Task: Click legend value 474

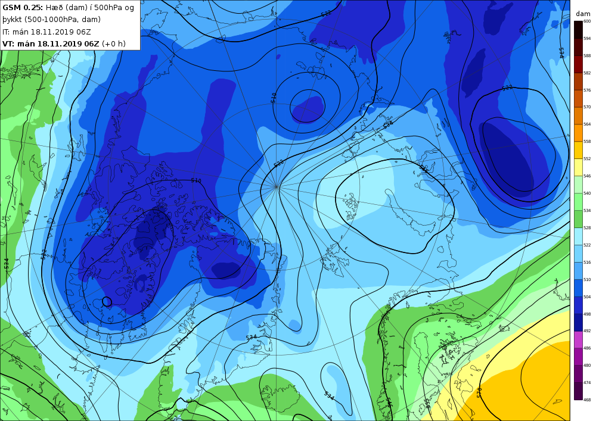Action: point(587,383)
